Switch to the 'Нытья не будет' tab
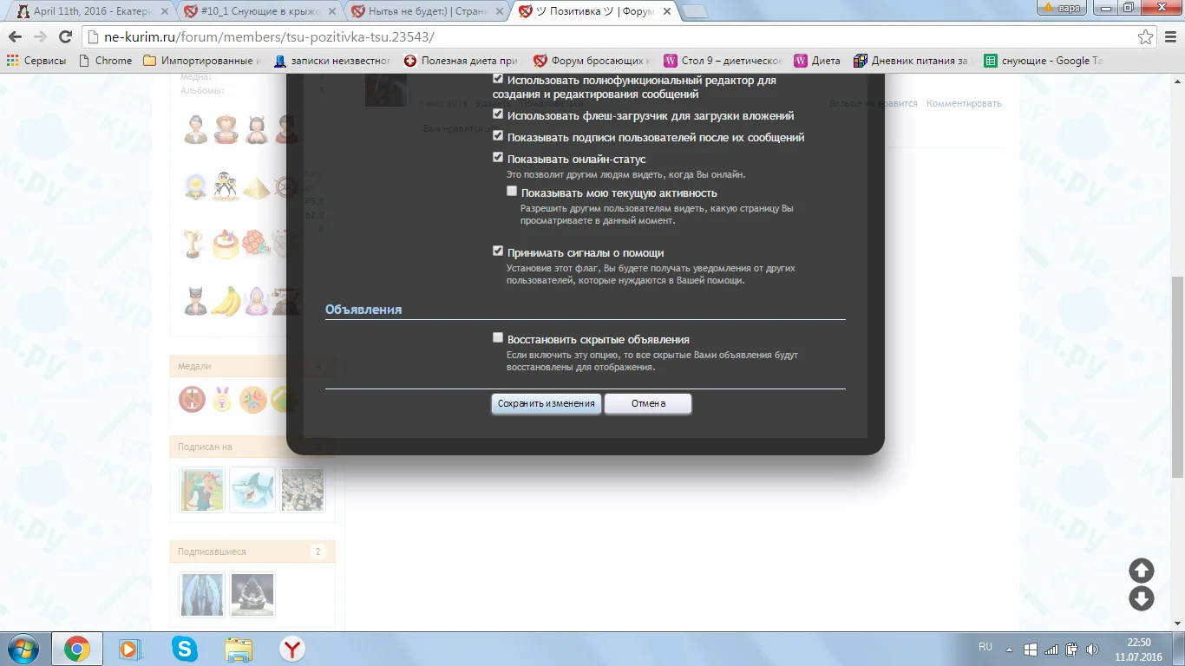This screenshot has height=666, width=1185. tap(425, 11)
